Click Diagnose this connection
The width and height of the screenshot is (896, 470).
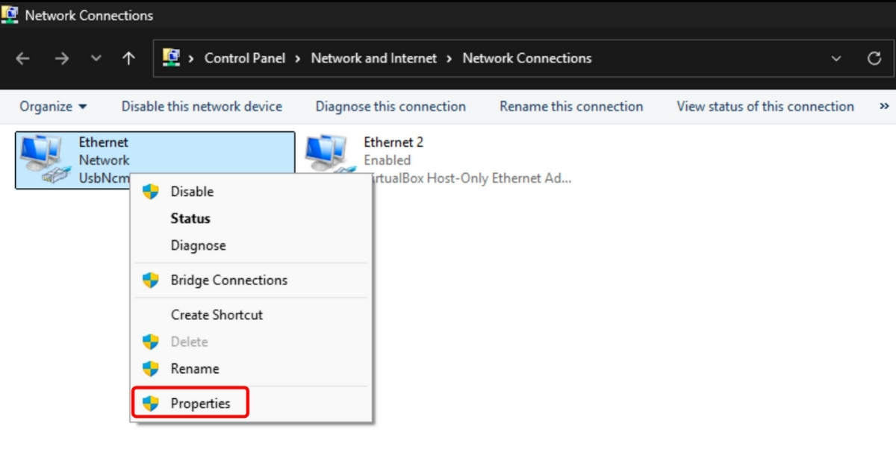(x=391, y=107)
